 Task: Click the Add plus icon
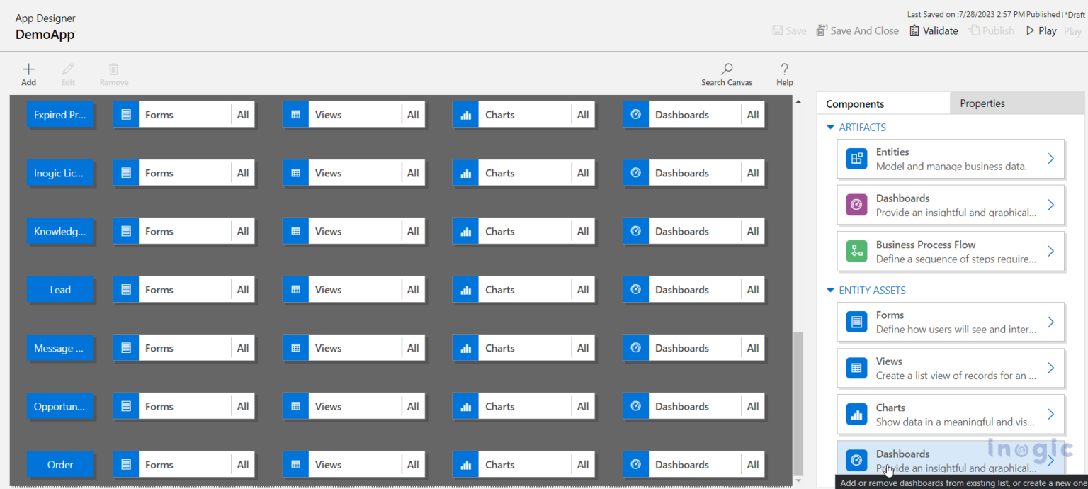(28, 69)
